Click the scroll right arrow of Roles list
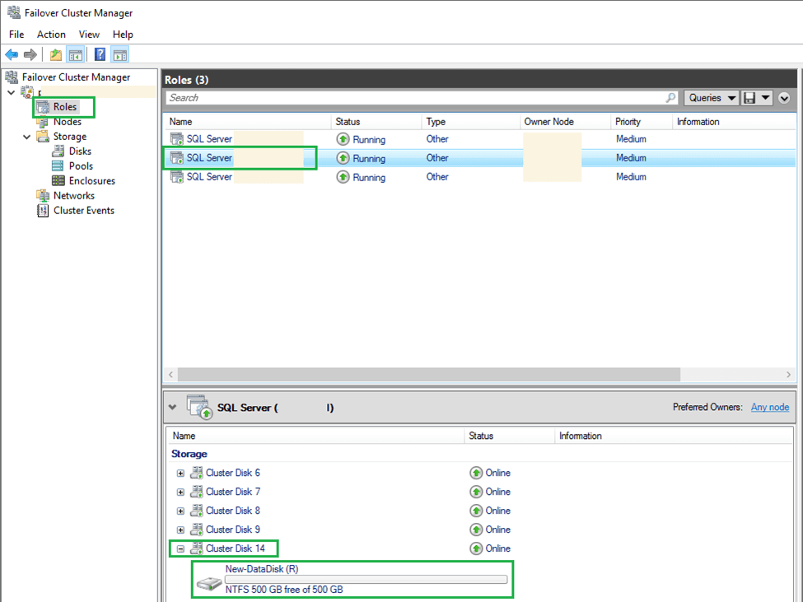 click(788, 375)
